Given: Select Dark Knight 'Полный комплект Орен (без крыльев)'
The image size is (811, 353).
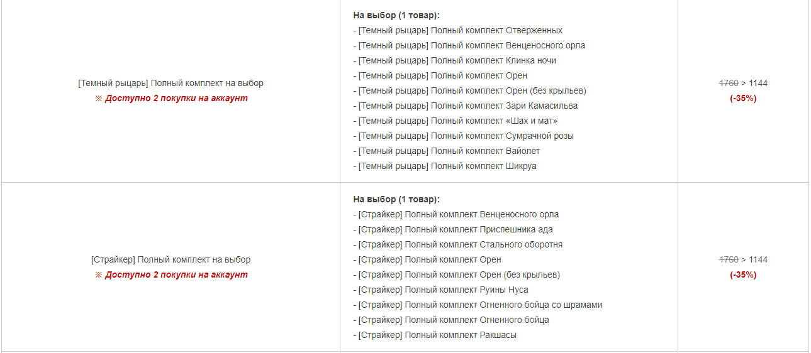Looking at the screenshot, I should [469, 90].
